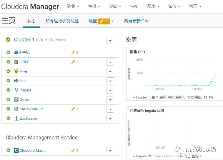Image resolution: width=223 pixels, height=160 pixels.
Task: Open the HDFS actions dropdown
Action: [x=110, y=62]
